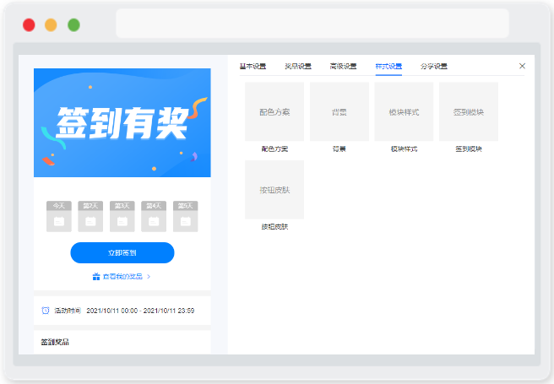The image size is (554, 384).
Task: Click the 第2天 calendar card
Action: [90, 216]
